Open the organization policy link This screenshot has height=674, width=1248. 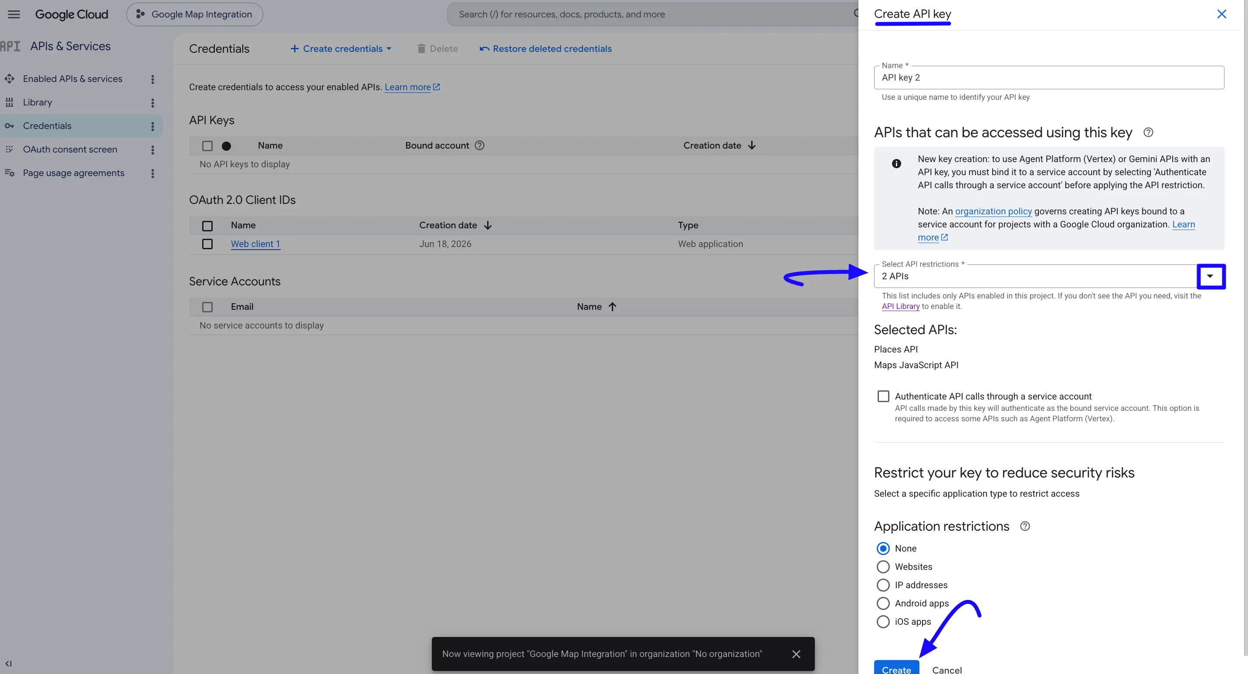(993, 211)
